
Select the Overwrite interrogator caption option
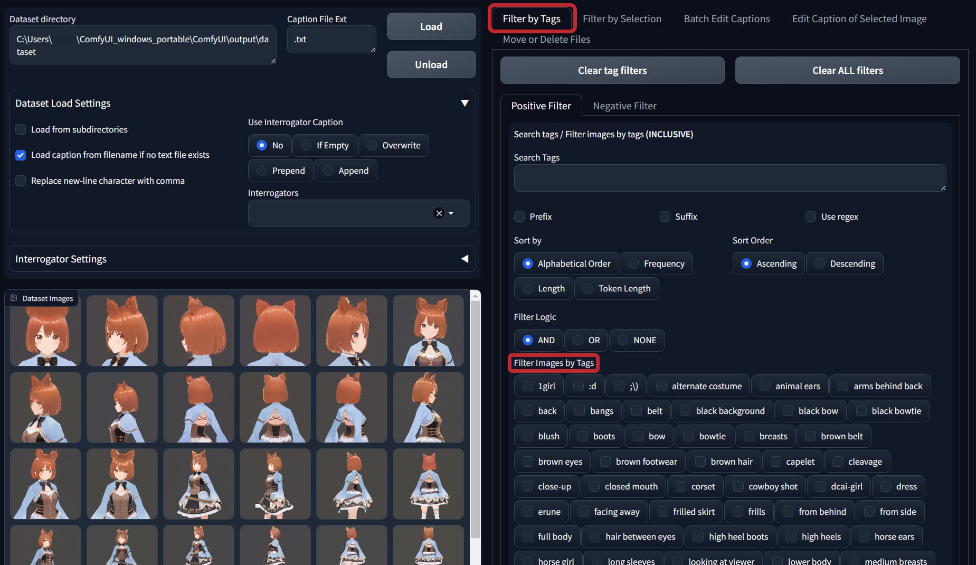(x=393, y=145)
